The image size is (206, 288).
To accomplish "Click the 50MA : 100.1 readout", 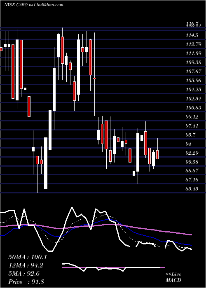I will [x=28, y=257].
